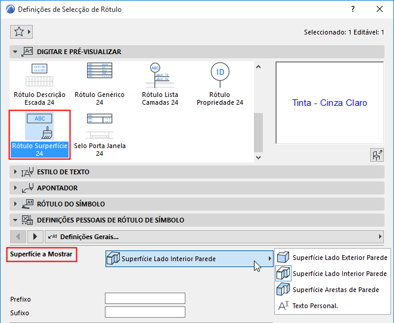Click the Tinta - Cinza Claro preview

click(330, 103)
